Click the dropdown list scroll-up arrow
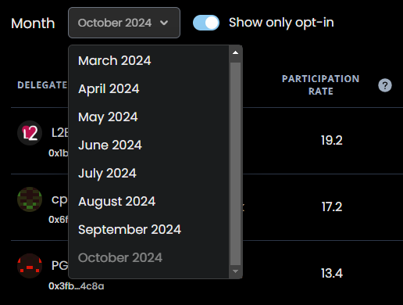This screenshot has width=403, height=305. pyautogui.click(x=235, y=52)
